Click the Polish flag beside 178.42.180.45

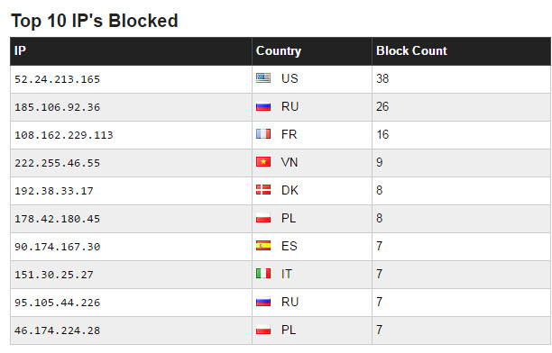[263, 218]
